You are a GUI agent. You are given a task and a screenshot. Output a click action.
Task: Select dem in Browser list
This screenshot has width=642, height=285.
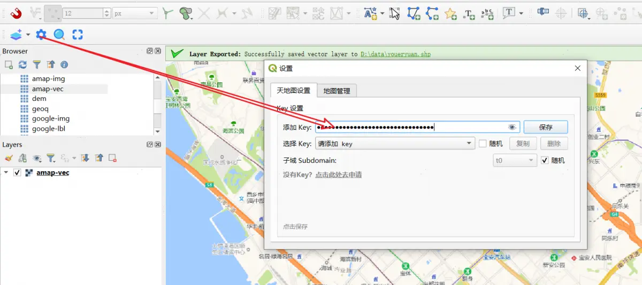39,99
